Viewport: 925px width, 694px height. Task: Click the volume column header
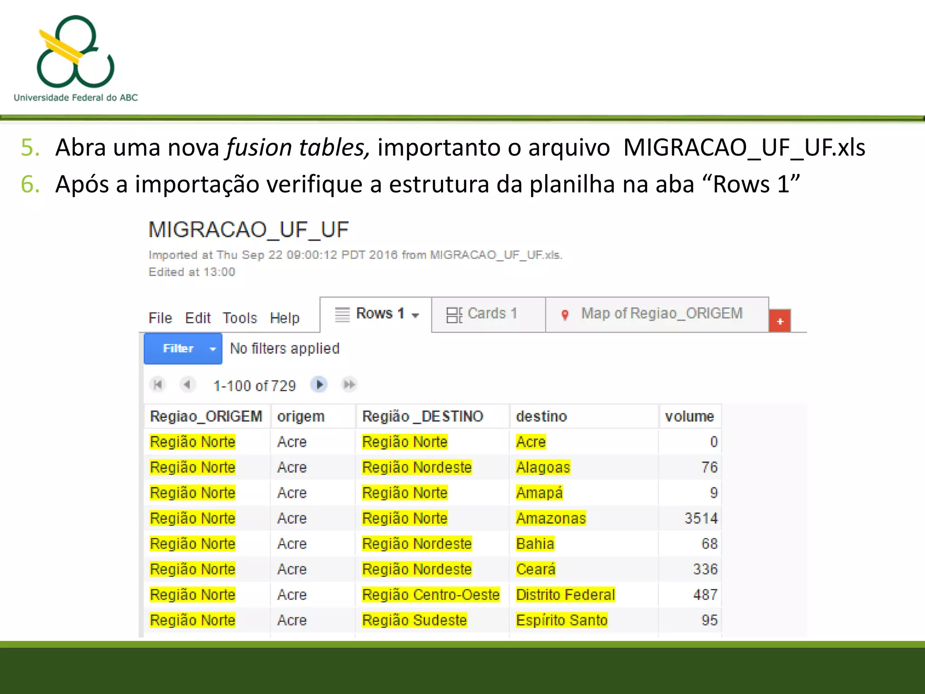[x=690, y=416]
